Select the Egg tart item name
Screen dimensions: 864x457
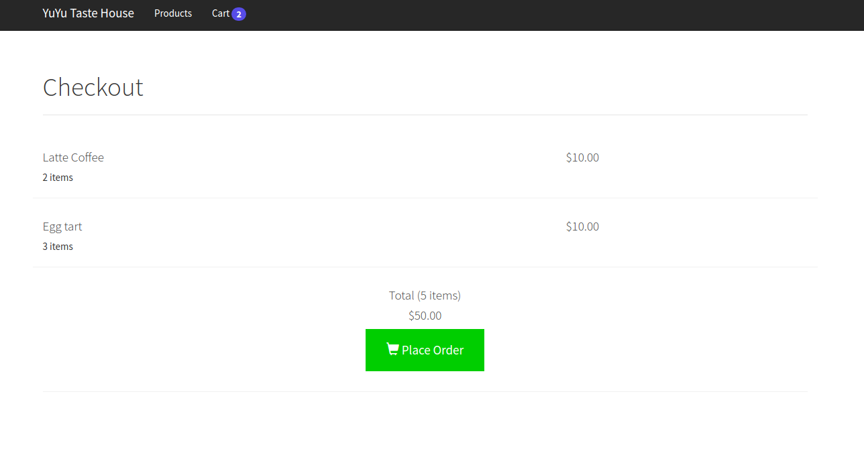click(62, 226)
